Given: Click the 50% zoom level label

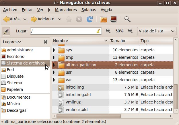Looking at the screenshot, I should (x=119, y=31).
